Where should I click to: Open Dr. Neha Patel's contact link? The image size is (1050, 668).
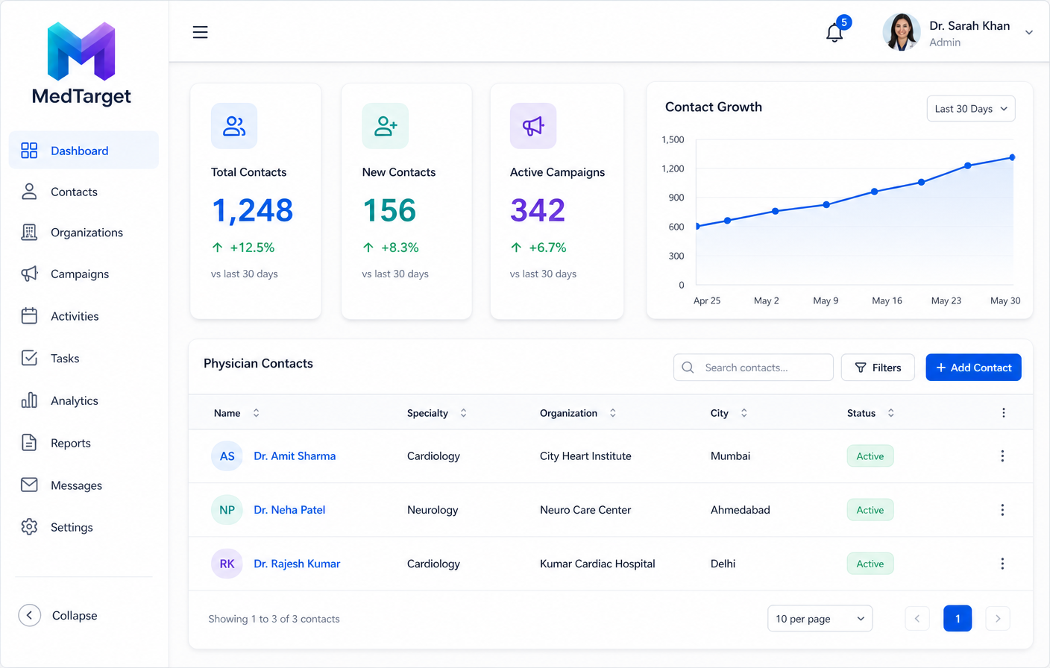(x=289, y=510)
